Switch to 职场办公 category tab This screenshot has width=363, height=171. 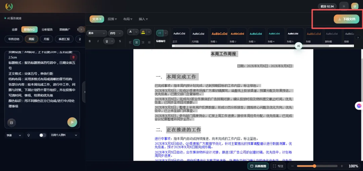point(29,30)
